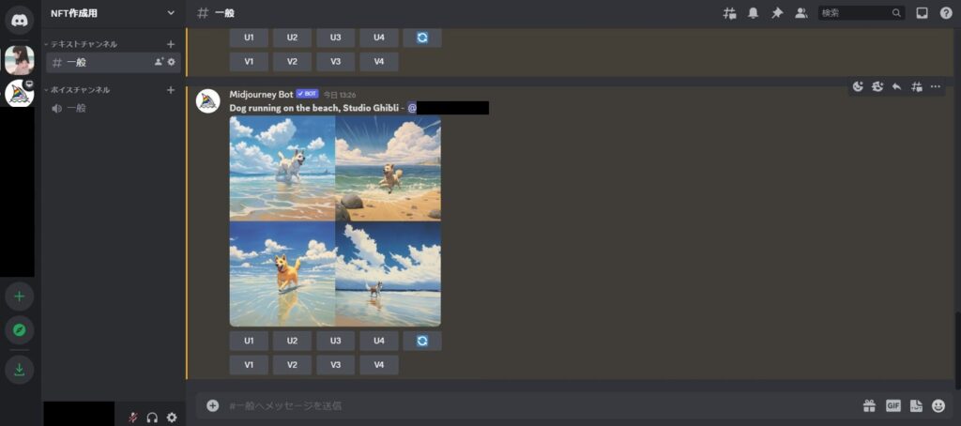The image size is (961, 426).
Task: Click U1 in the upper button row
Action: pyautogui.click(x=249, y=38)
